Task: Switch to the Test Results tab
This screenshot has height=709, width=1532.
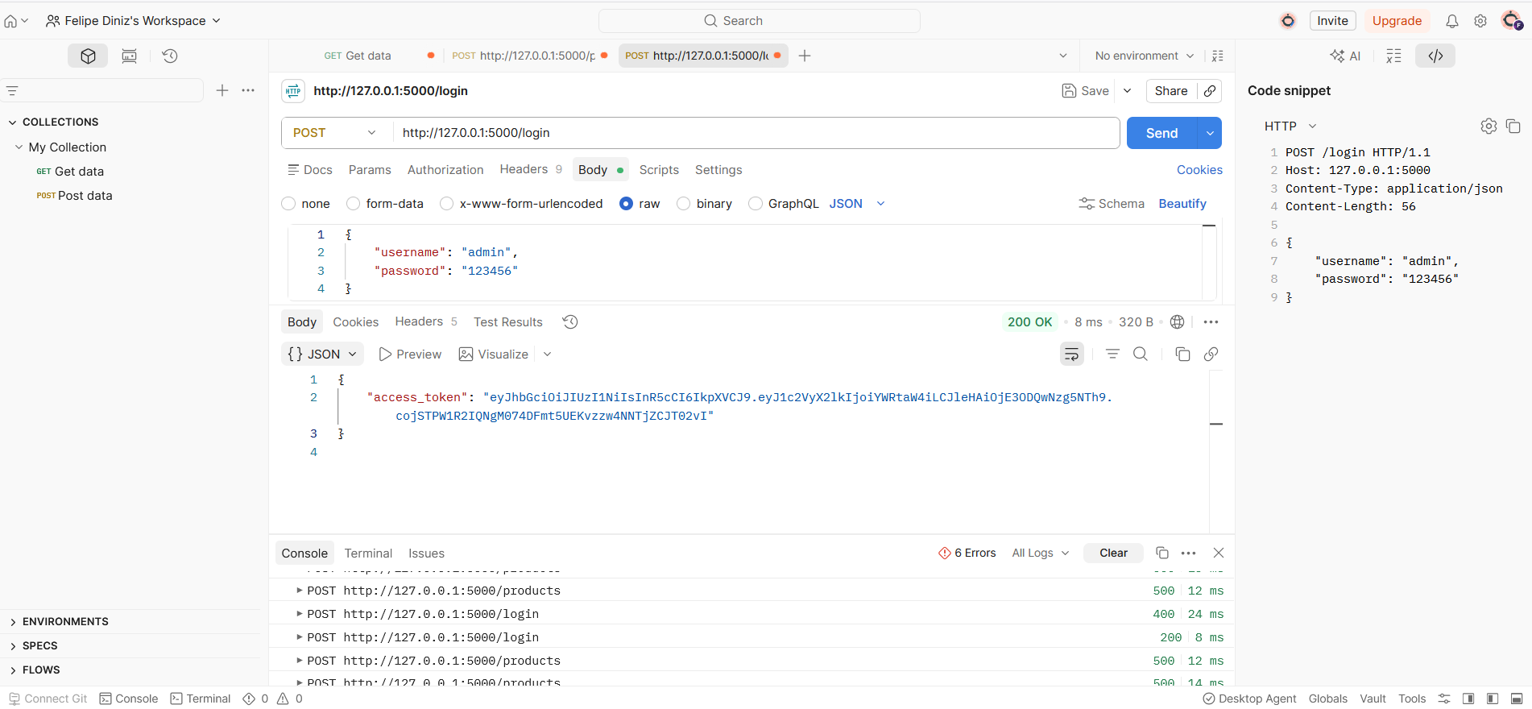Action: (508, 322)
